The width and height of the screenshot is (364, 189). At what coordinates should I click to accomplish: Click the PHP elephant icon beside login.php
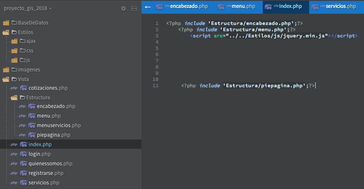(23, 154)
